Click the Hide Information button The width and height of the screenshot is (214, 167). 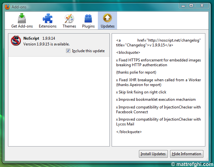[x=186, y=154]
